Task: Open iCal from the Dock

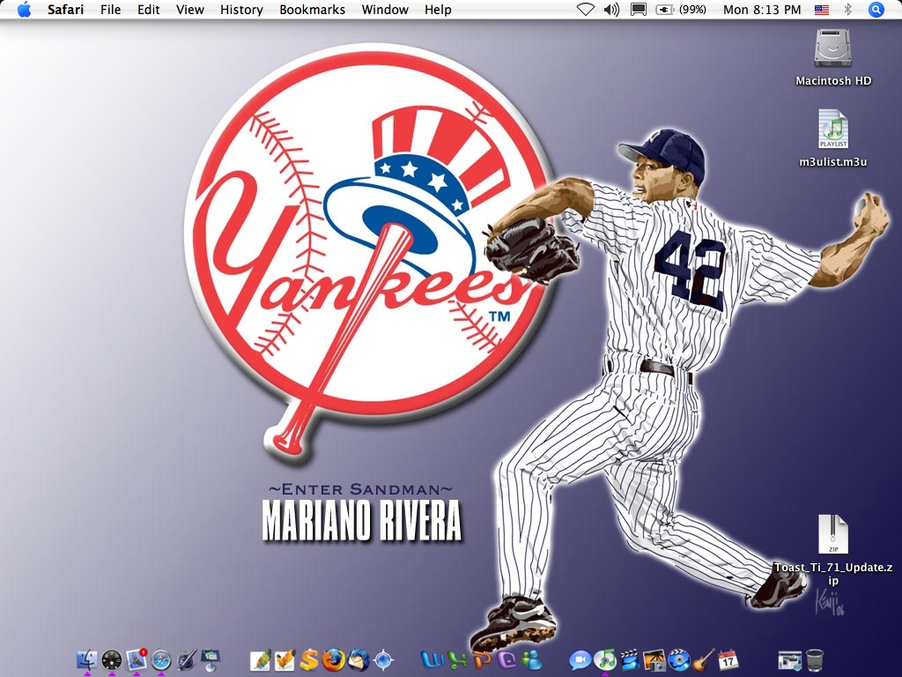Action: pyautogui.click(x=728, y=659)
